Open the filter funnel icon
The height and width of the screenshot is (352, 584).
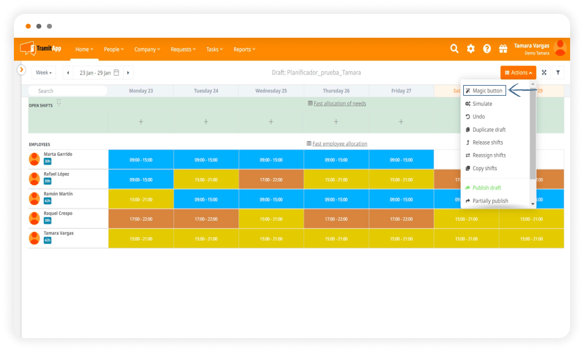pyautogui.click(x=558, y=73)
